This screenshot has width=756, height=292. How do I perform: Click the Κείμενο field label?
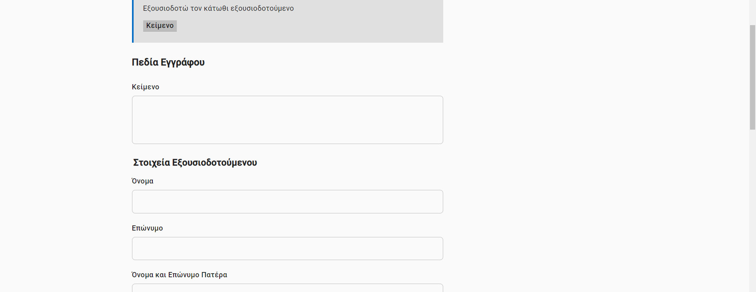[x=146, y=87]
